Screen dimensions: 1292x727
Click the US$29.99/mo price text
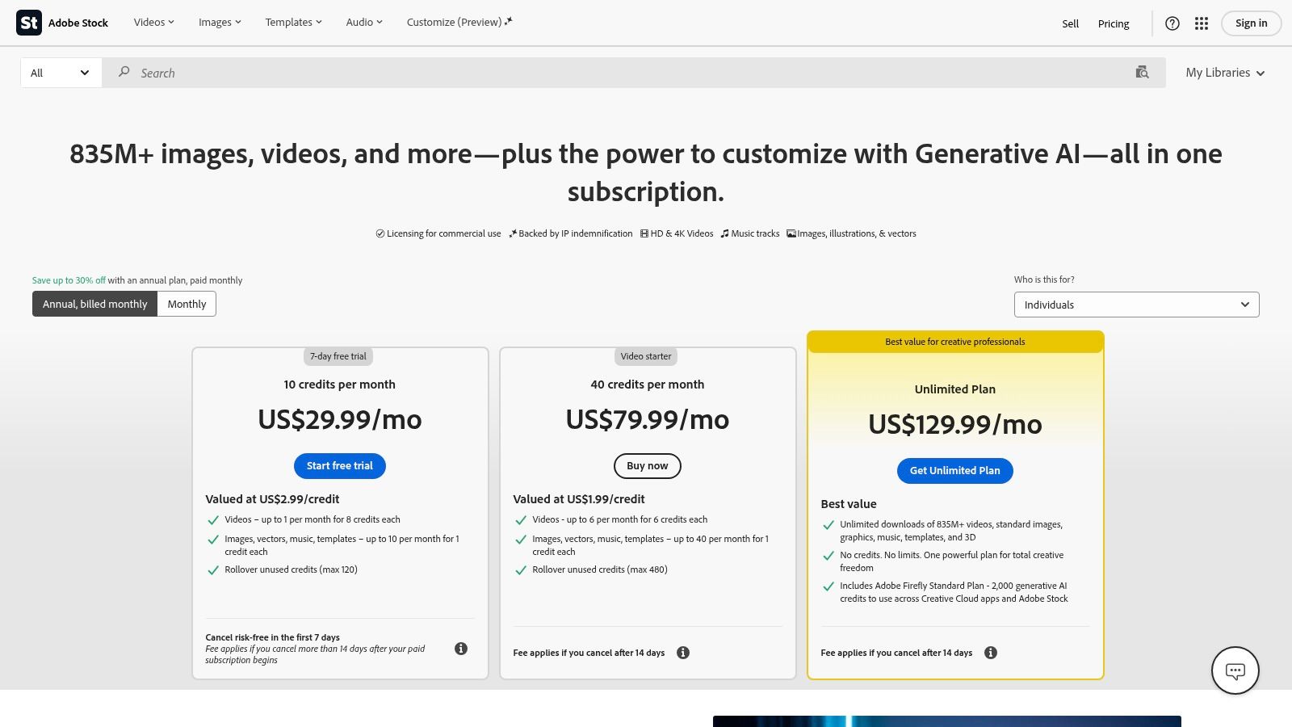tap(340, 420)
